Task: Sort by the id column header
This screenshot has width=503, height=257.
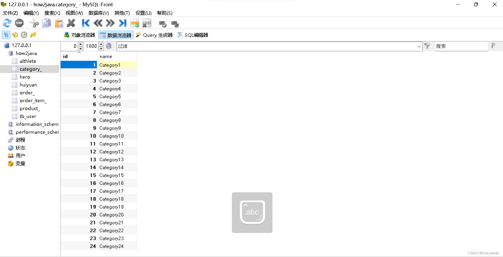Action: pyautogui.click(x=79, y=56)
